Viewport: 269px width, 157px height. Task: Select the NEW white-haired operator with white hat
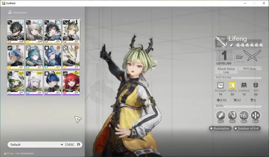tap(34, 83)
